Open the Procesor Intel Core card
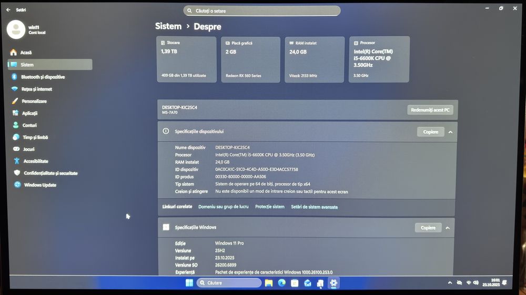This screenshot has width=526, height=295. [379, 59]
